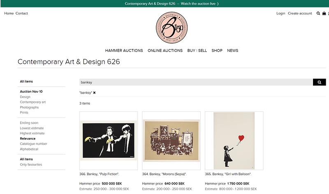329x194 pixels.
Task: Open site search magnifier in header
Action: [x=318, y=14]
